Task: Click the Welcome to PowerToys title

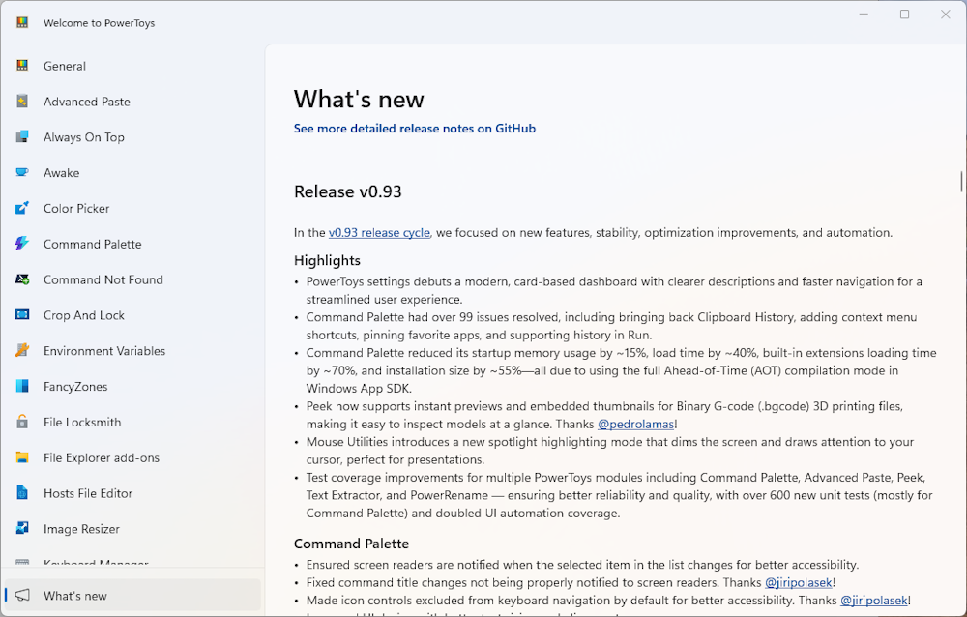Action: 100,23
